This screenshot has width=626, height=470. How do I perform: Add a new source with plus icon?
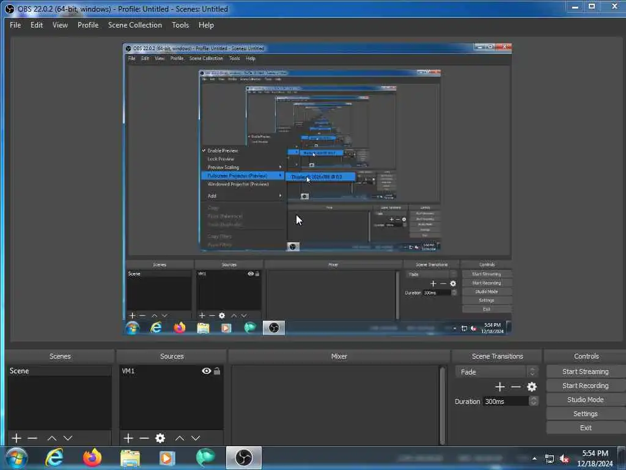click(128, 438)
